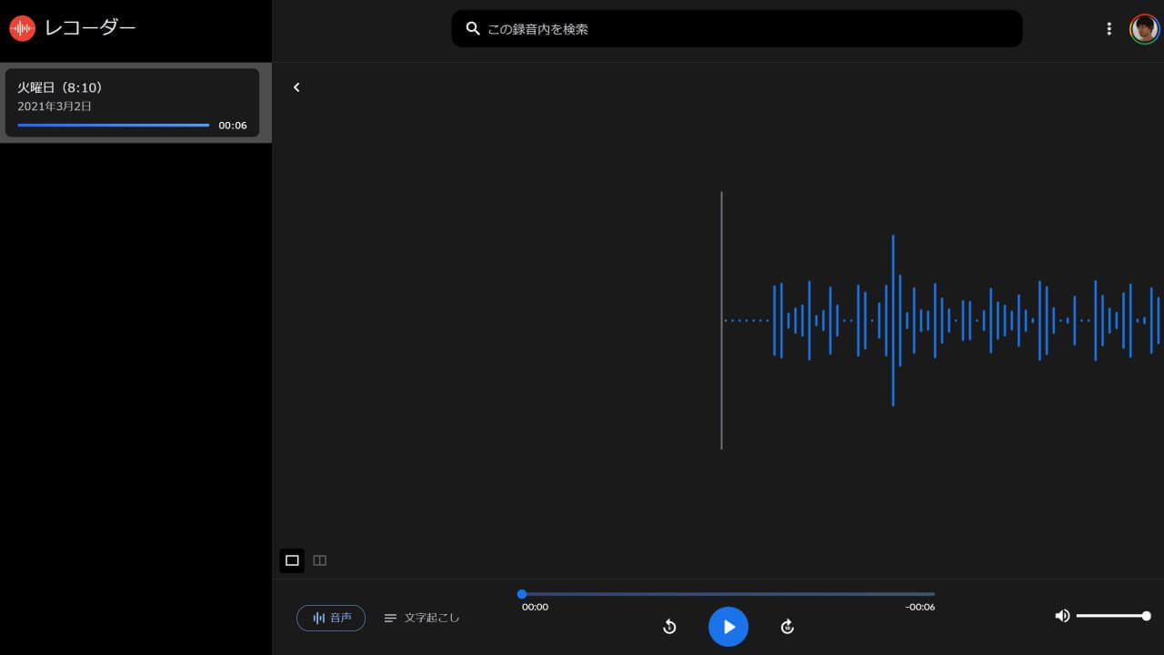Viewport: 1164px width, 655px height.
Task: Switch to split-pane view layout
Action: pyautogui.click(x=319, y=560)
